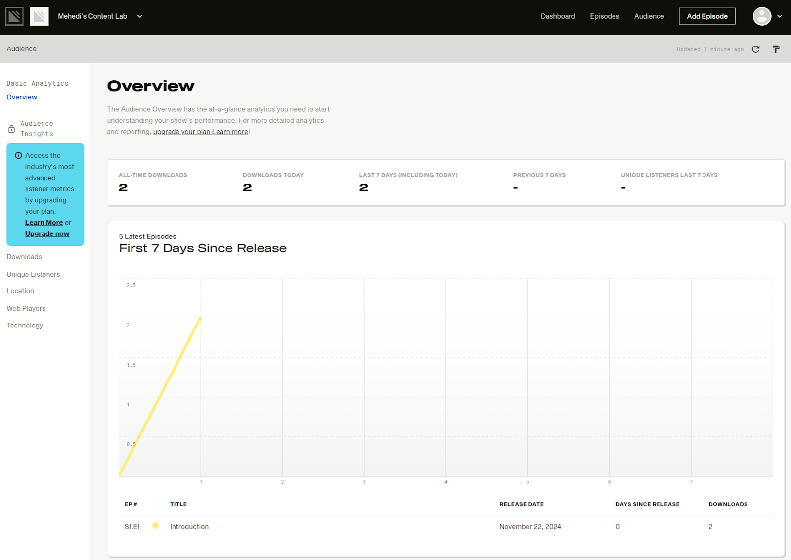Click the Basic Analytics sidebar heading
791x560 pixels.
point(38,84)
